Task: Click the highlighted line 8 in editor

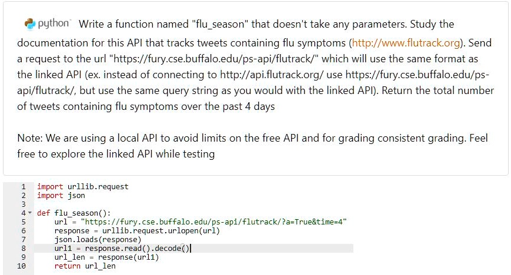Action: [193, 249]
